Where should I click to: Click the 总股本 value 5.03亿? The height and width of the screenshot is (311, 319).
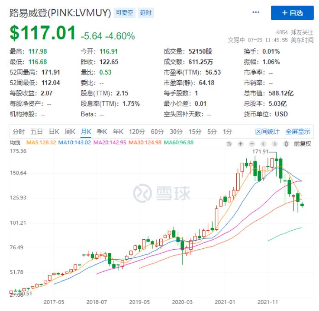pos(278,104)
